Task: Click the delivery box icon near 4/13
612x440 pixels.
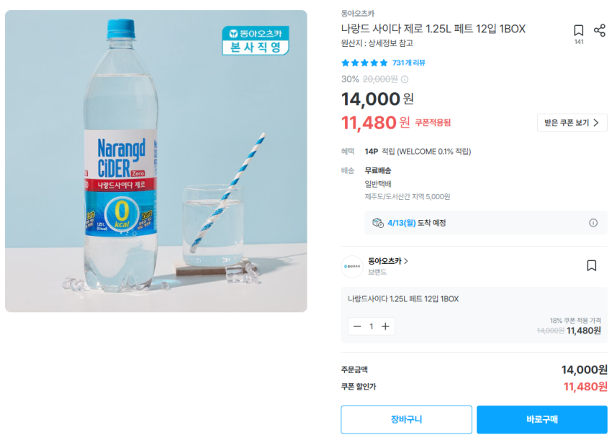Action: (x=377, y=223)
